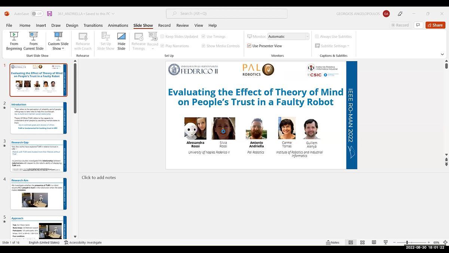
Task: Click the zoom slider handle
Action: coord(407,243)
